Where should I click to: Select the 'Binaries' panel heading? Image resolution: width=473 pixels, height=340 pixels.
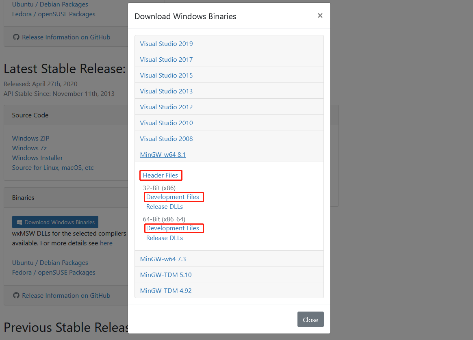point(23,198)
